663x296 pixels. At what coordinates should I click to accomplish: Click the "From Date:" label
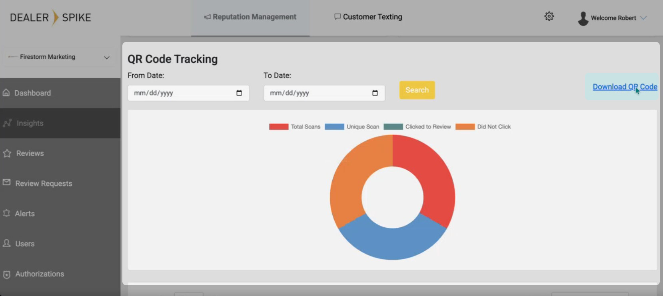(x=146, y=75)
